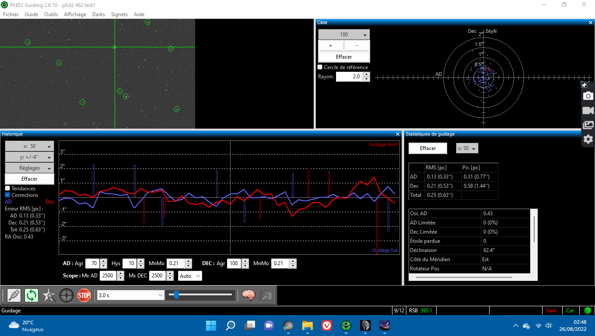Open the brain advanced settings icon
595x336 pixels.
tap(248, 295)
